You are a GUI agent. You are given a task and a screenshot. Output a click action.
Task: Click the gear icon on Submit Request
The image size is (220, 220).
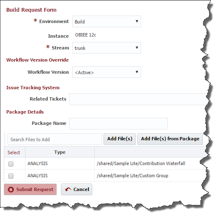click(x=11, y=189)
